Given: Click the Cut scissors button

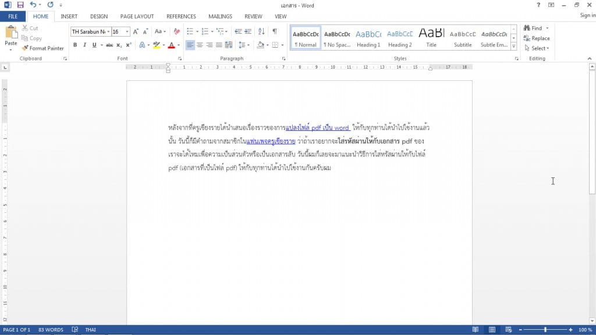Looking at the screenshot, I should [30, 28].
